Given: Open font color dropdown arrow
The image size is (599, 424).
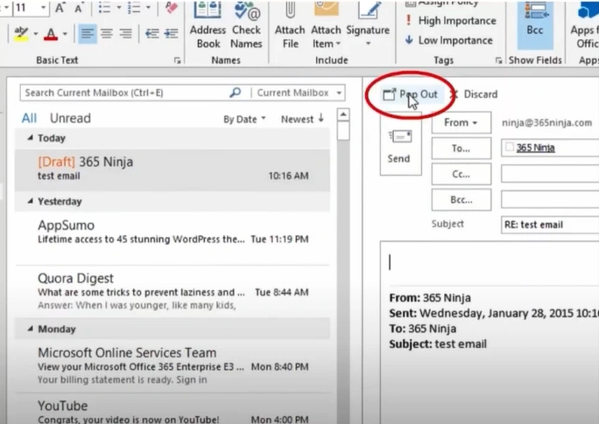Looking at the screenshot, I should [x=65, y=33].
